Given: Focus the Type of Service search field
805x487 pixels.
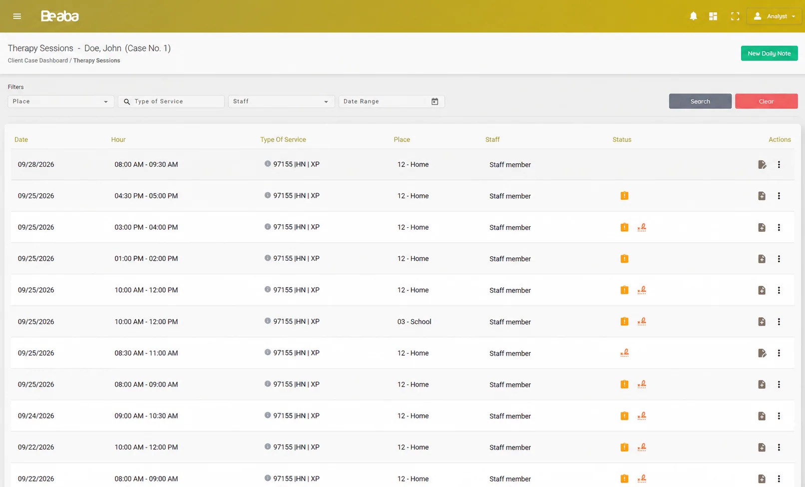Looking at the screenshot, I should (171, 101).
